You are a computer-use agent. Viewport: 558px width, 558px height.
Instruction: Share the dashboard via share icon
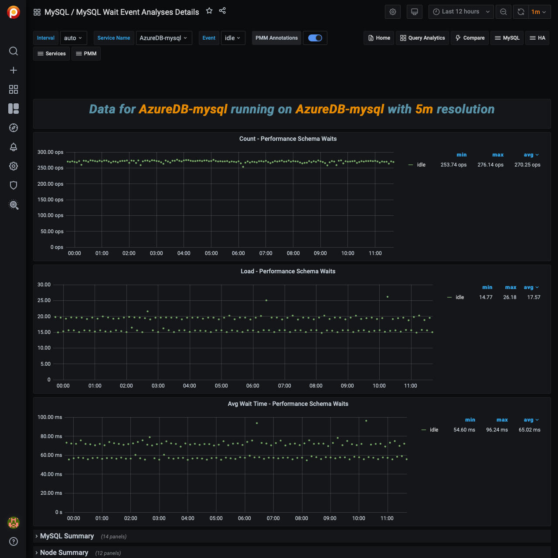pyautogui.click(x=222, y=11)
